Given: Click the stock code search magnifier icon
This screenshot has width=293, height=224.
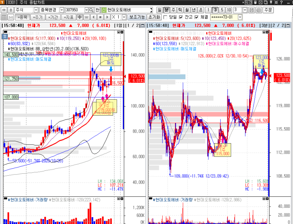Looking at the screenshot, I should point(91,10).
